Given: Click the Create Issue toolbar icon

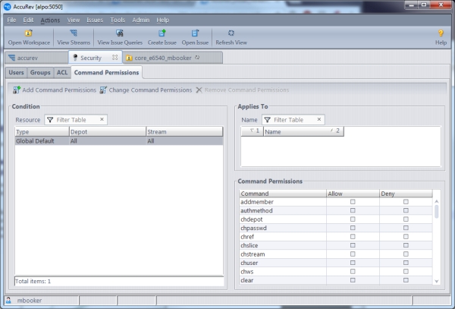Looking at the screenshot, I should [162, 33].
